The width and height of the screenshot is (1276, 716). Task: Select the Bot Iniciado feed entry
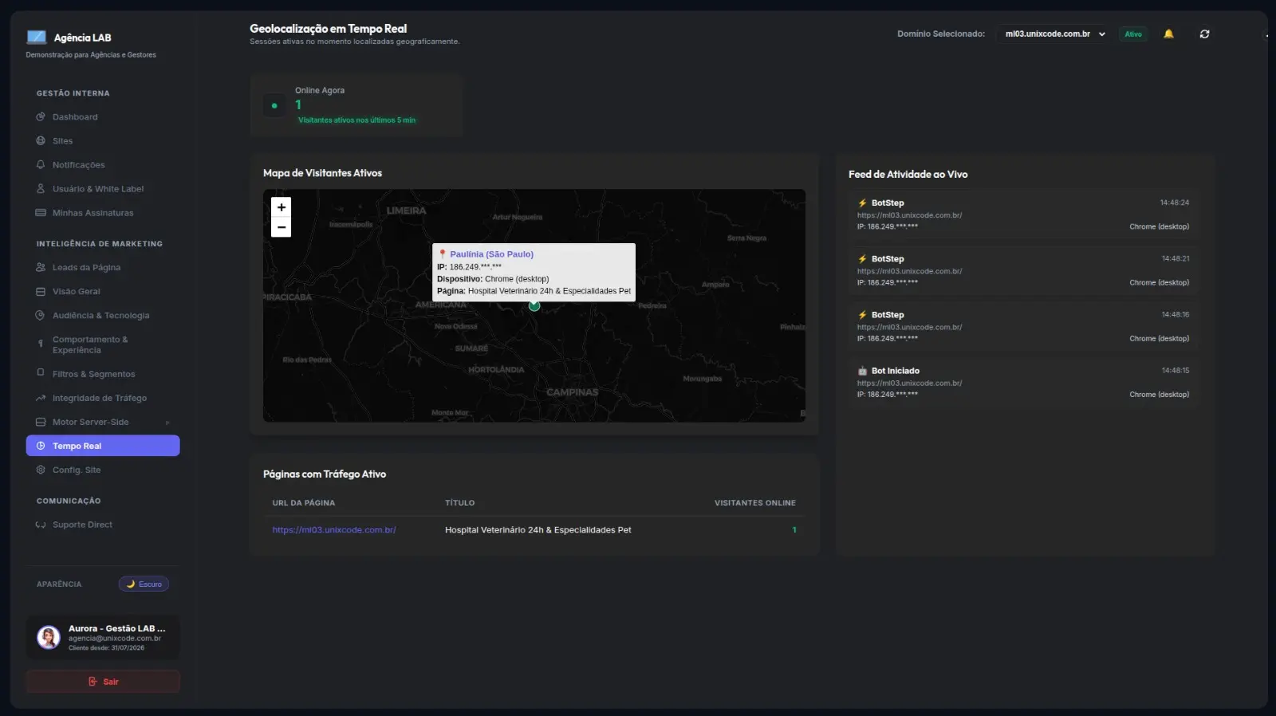[1023, 382]
